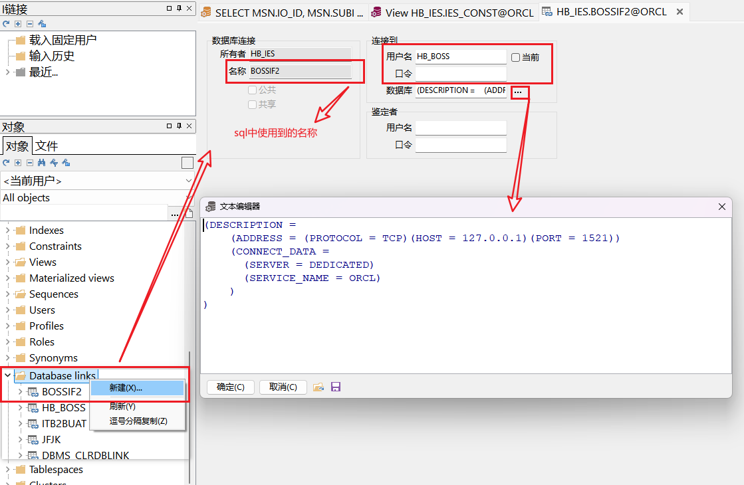This screenshot has width=744, height=485.
Task: Close the HB_IES.BOSSIF2@ORCL tab
Action: tap(680, 12)
